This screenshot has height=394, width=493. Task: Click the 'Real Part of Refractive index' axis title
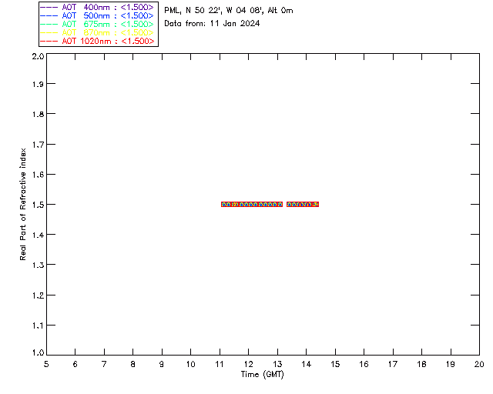22,204
